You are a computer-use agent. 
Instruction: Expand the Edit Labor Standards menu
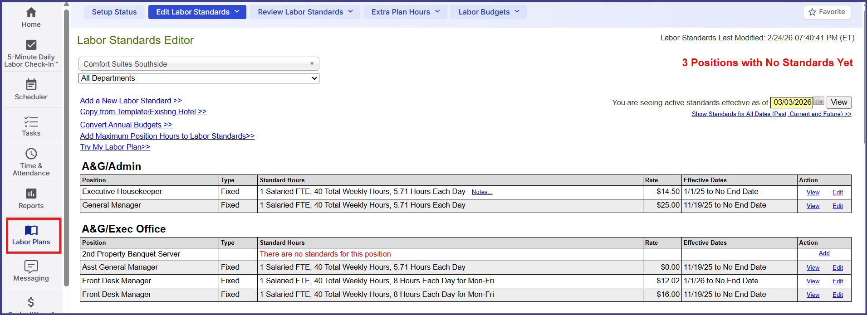coord(197,12)
